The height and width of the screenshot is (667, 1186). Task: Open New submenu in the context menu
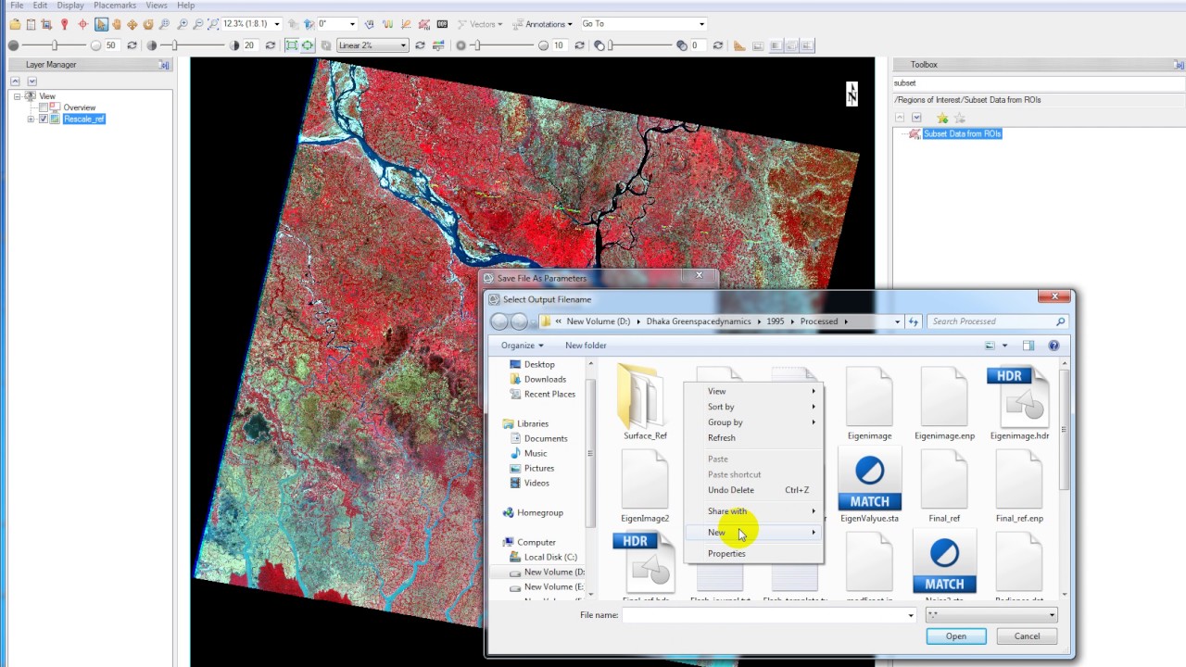(753, 533)
